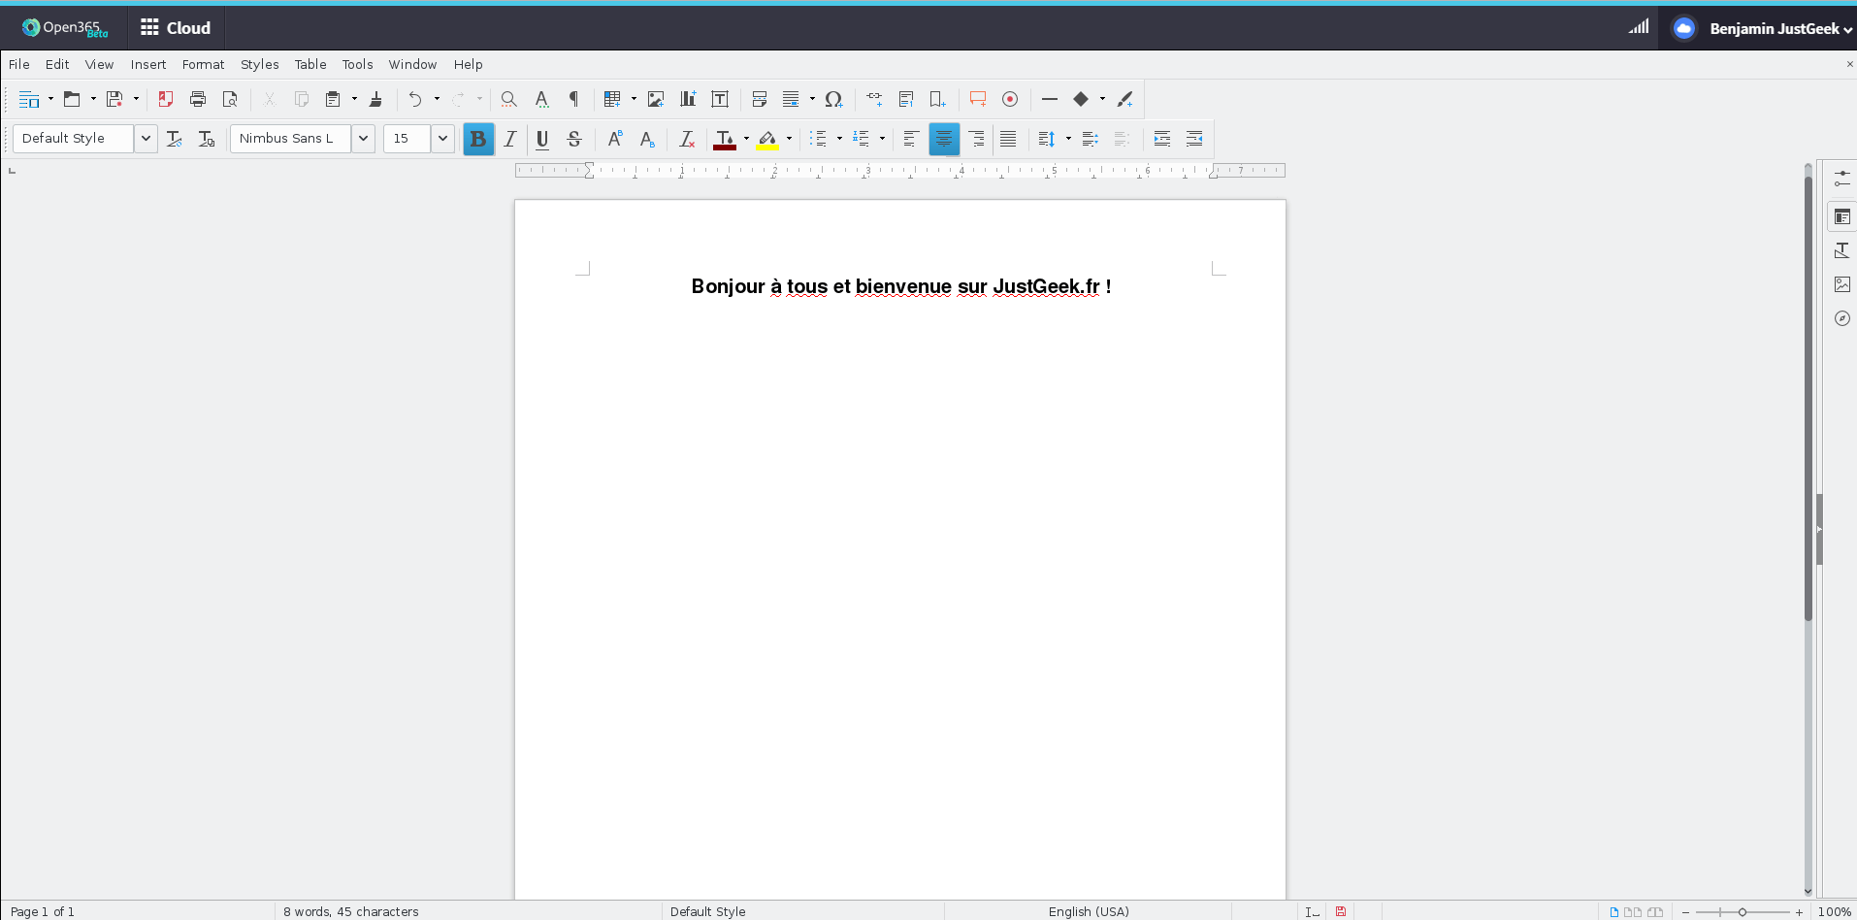Open sidebar Navigator panel
The height and width of the screenshot is (920, 1857).
tap(1842, 318)
